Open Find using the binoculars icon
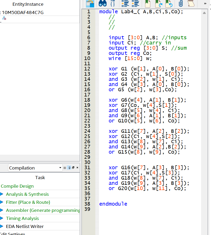 click(x=103, y=4)
